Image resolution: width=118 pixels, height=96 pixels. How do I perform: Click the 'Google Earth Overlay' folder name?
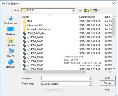(x=38, y=29)
